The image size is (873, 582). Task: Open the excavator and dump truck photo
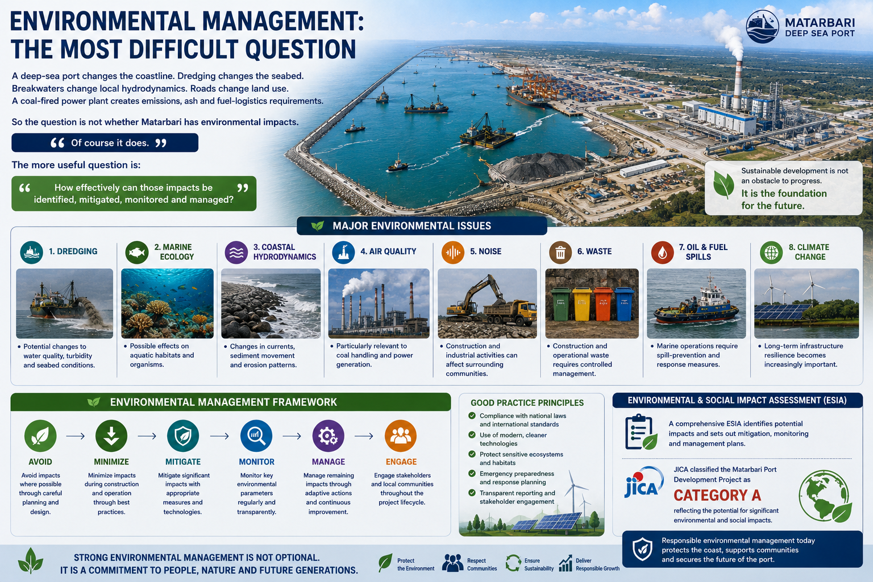(x=487, y=304)
